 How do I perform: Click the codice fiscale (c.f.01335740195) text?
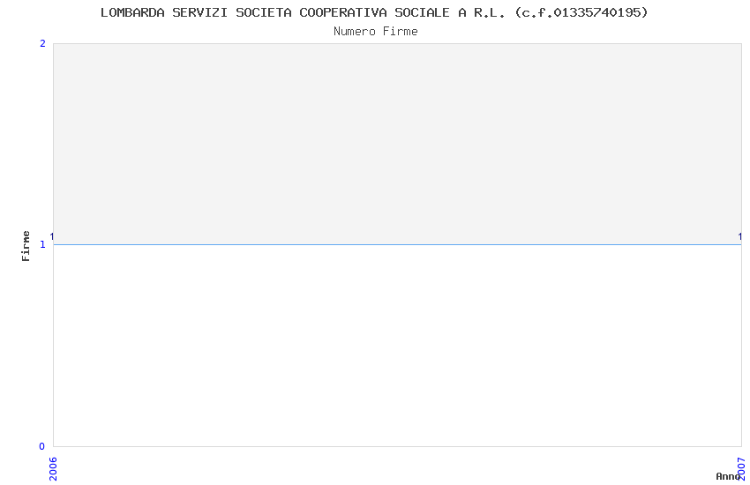581,13
